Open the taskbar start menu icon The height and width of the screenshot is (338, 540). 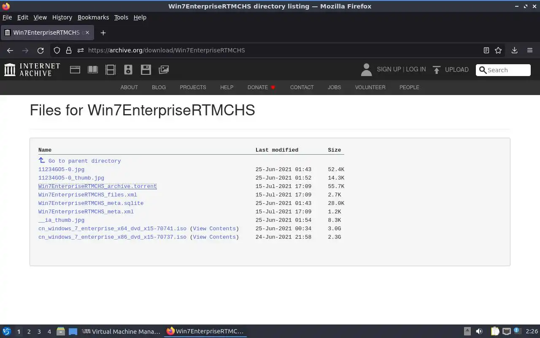[7, 332]
